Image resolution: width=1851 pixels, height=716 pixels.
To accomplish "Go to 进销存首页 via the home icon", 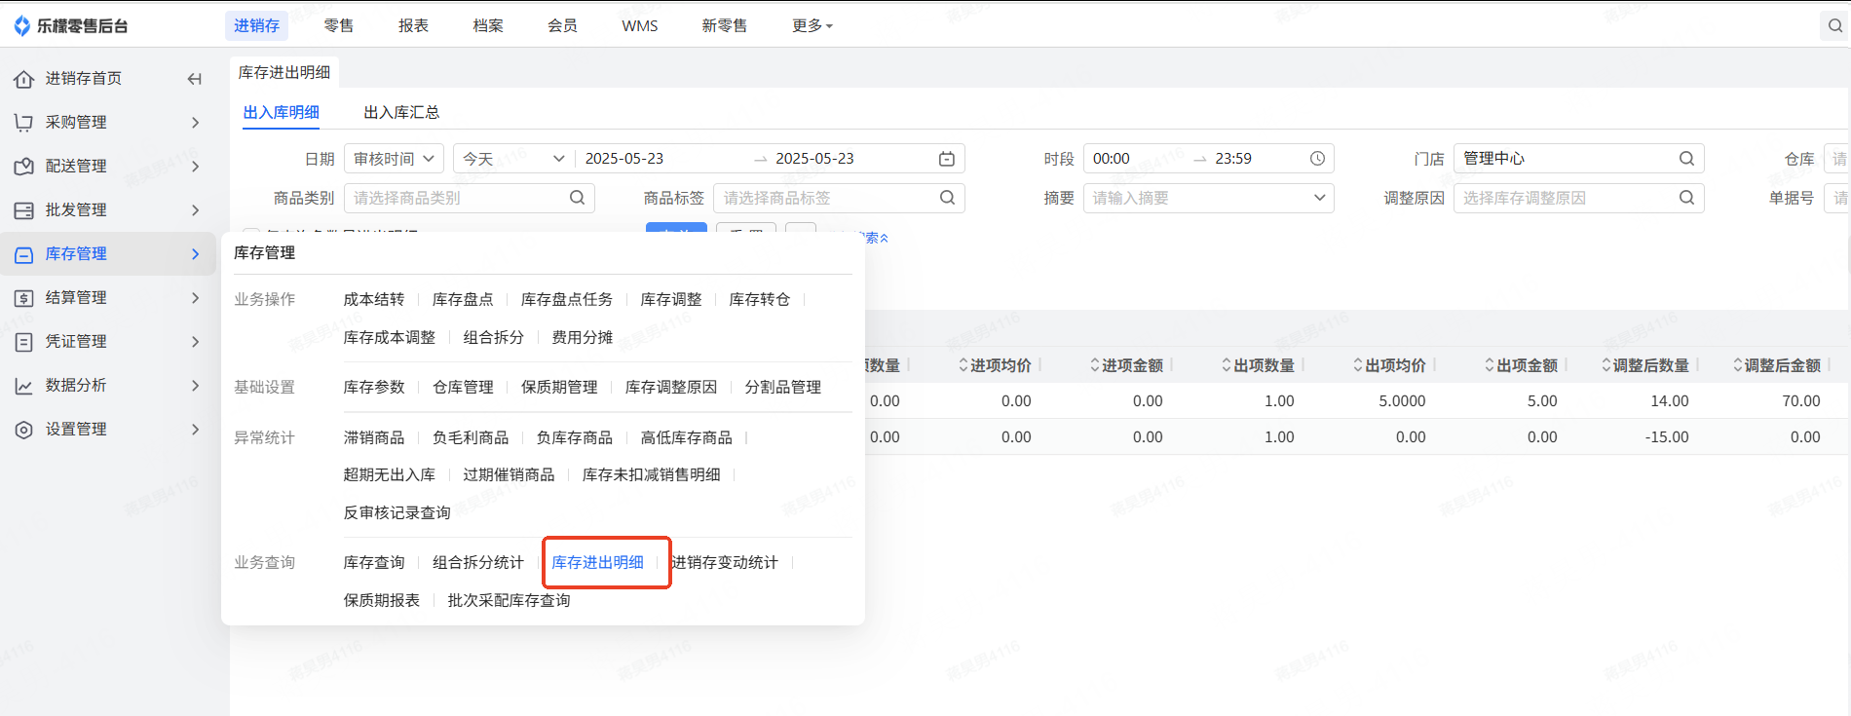I will click(x=24, y=79).
